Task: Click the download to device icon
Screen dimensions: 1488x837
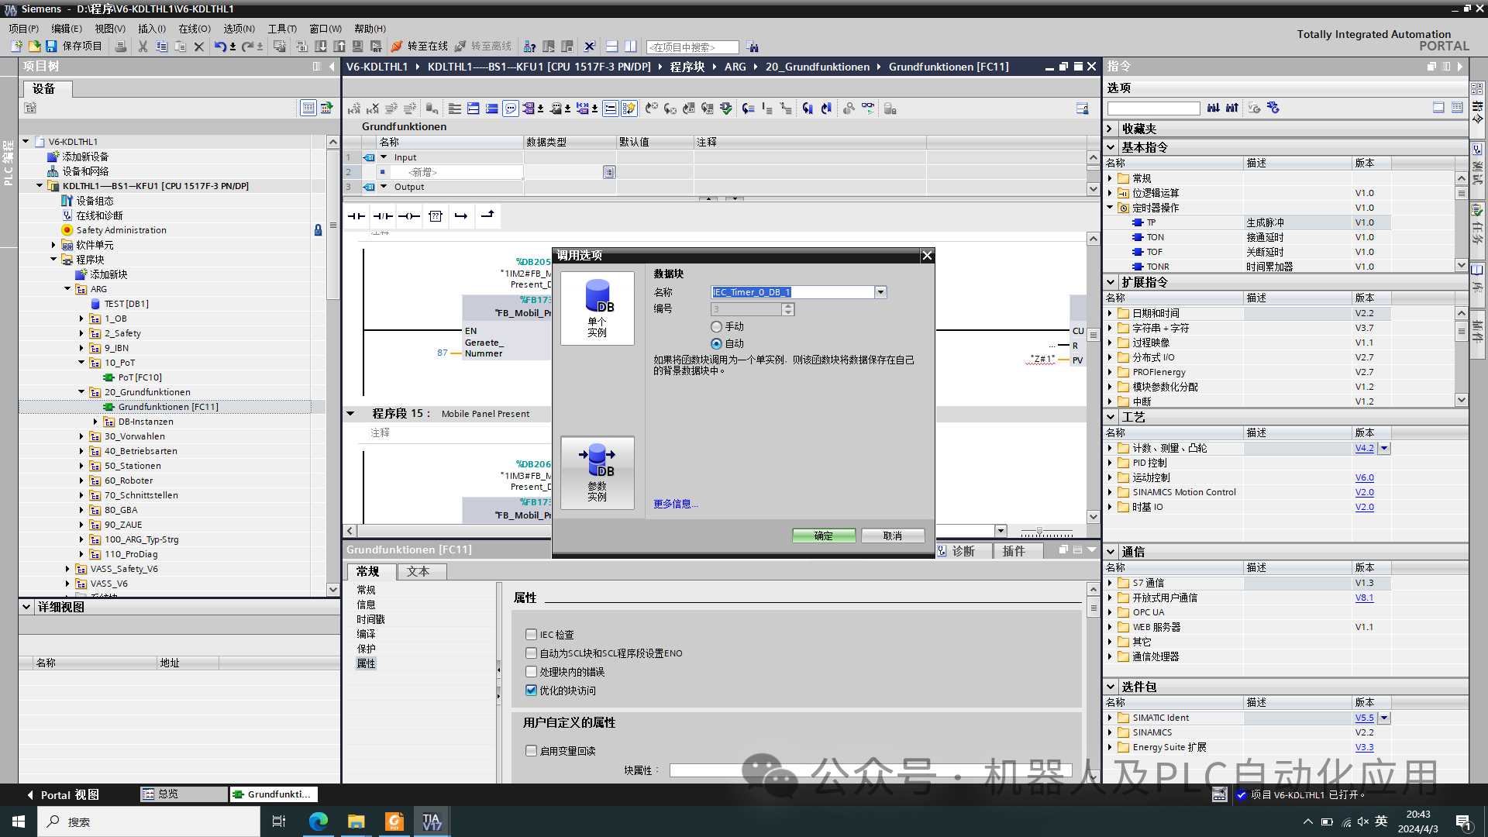Action: pyautogui.click(x=321, y=46)
